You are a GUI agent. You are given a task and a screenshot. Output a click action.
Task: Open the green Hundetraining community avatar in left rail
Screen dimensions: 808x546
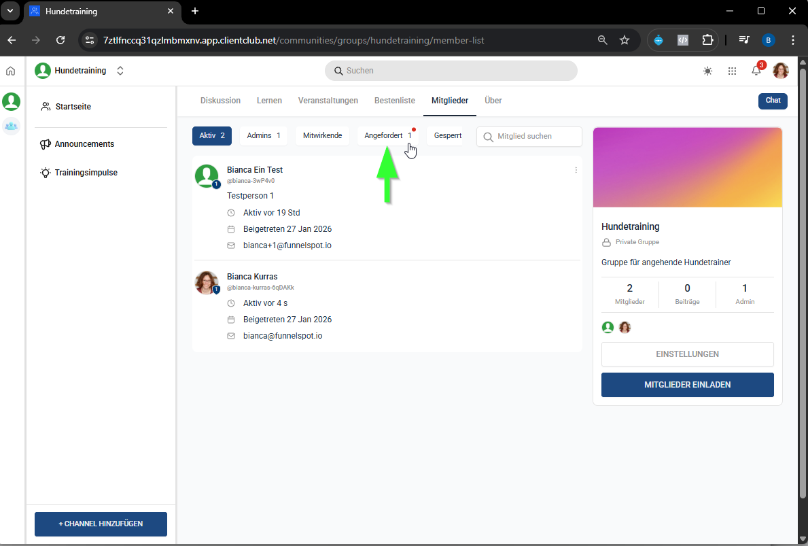click(12, 101)
